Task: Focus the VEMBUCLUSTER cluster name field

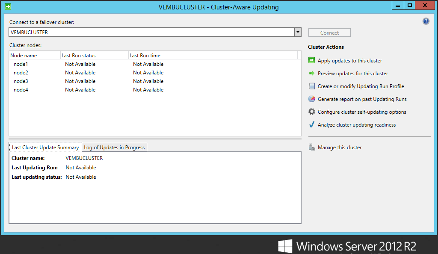Action: (x=151, y=32)
